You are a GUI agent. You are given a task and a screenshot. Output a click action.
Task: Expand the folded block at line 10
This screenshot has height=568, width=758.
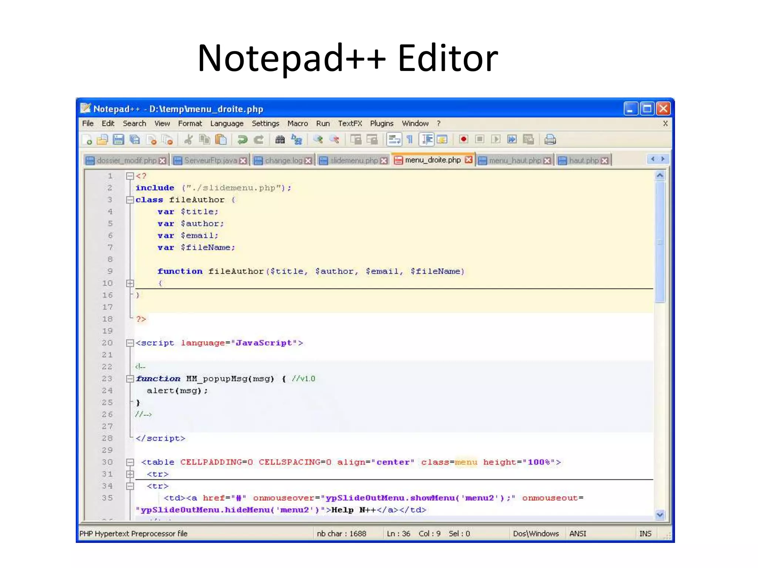130,283
